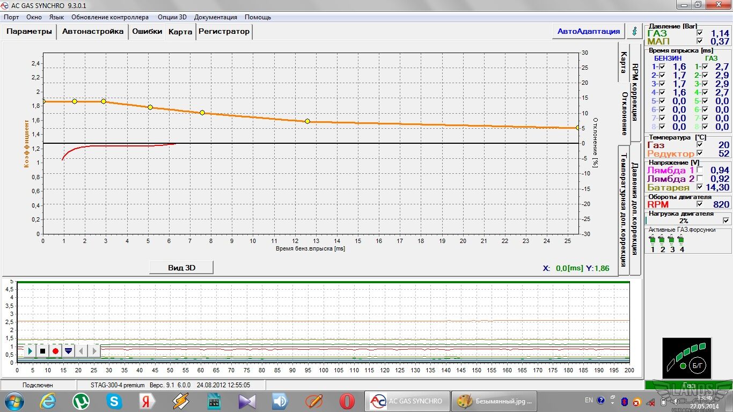Viewport: 733px width, 412px height.
Task: Uncheck the RPM display checkbox
Action: pyautogui.click(x=699, y=204)
